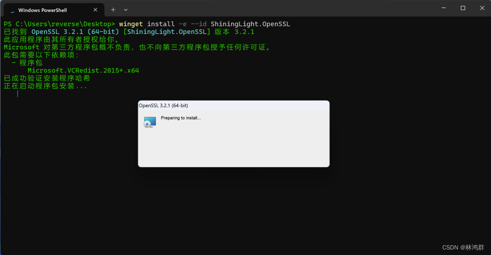This screenshot has width=491, height=255.
Task: Click the [ShiningLight.OpenSSL] bracketed text in output
Action: (x=167, y=31)
